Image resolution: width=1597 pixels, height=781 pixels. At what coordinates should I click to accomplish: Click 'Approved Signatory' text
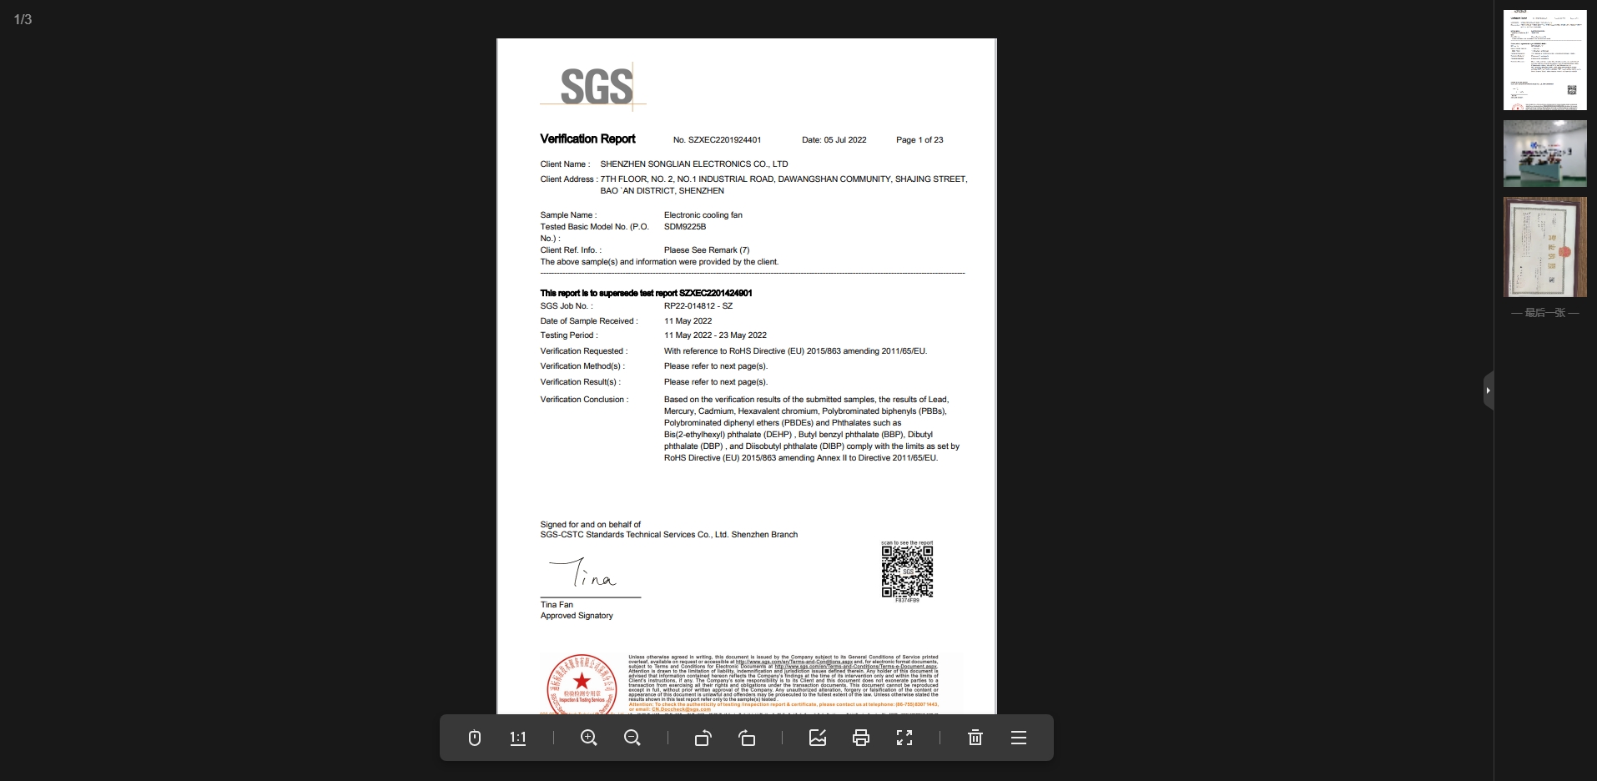(577, 616)
